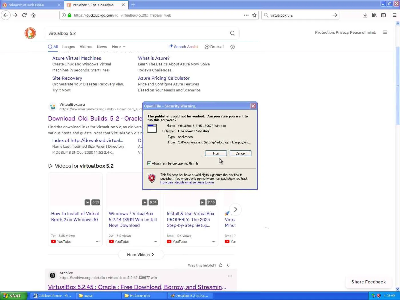Open options for the 2yr YouTube video

pyautogui.click(x=155, y=241)
